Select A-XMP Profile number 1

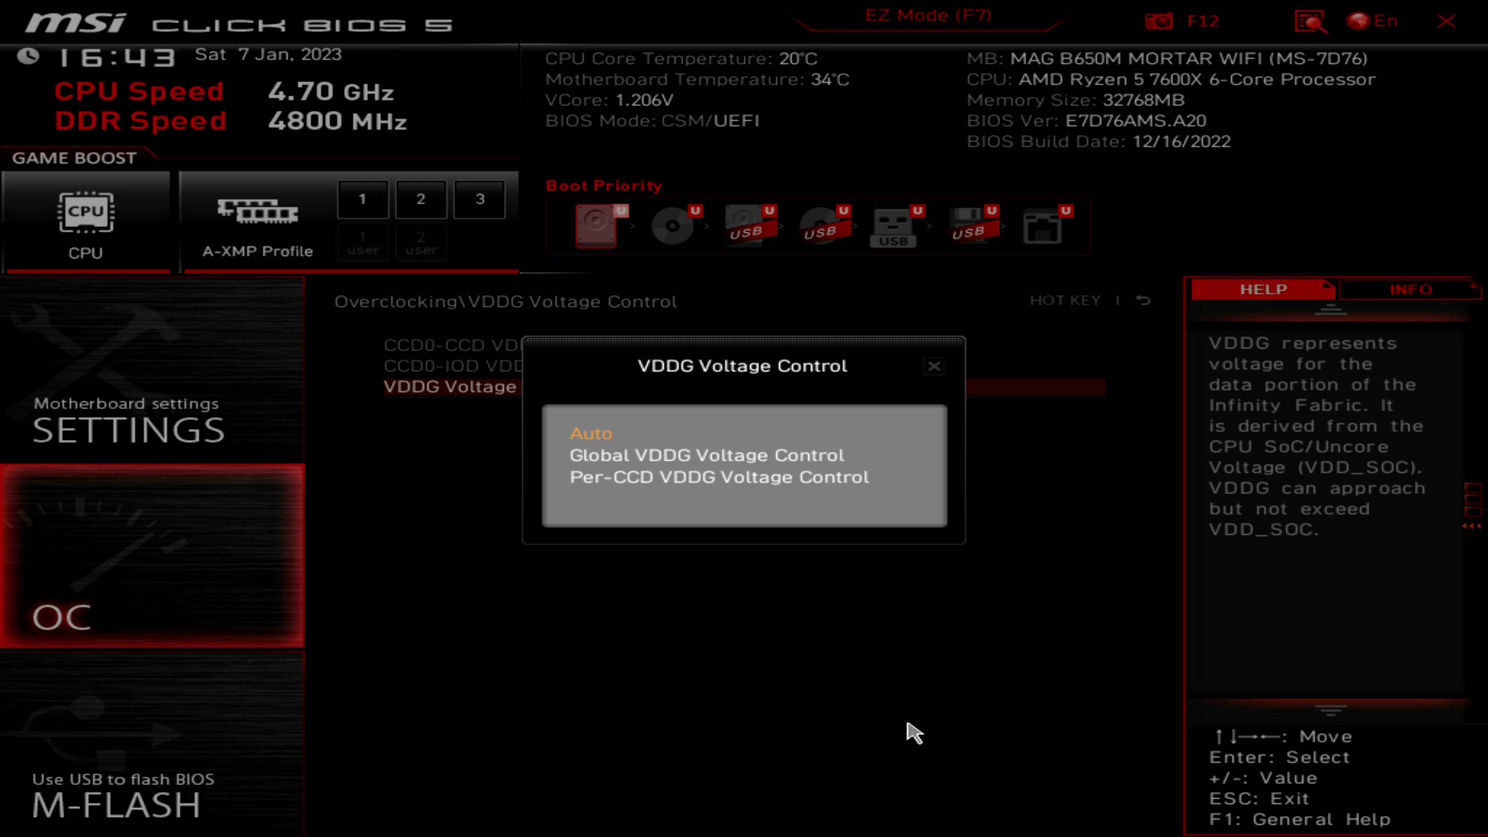(x=362, y=198)
